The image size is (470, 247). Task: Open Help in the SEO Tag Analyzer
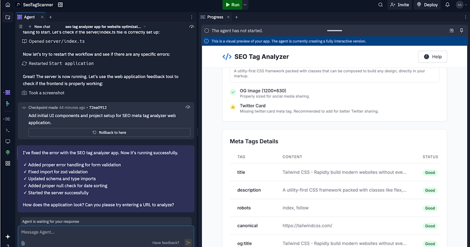(432, 57)
